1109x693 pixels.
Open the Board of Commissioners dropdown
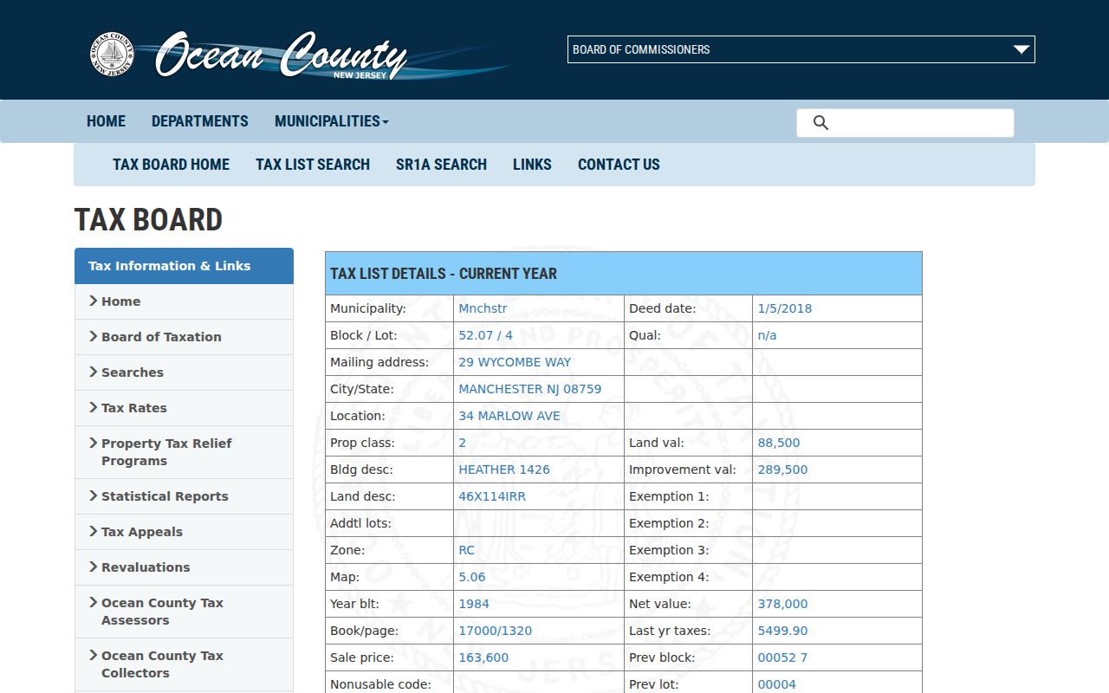(801, 49)
